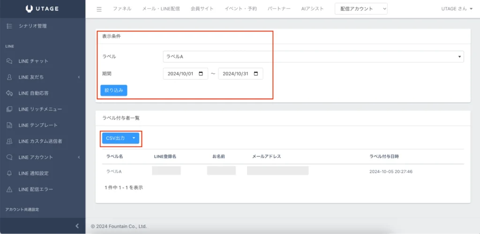Open the hamburger menu icon
The image size is (480, 234).
click(99, 9)
